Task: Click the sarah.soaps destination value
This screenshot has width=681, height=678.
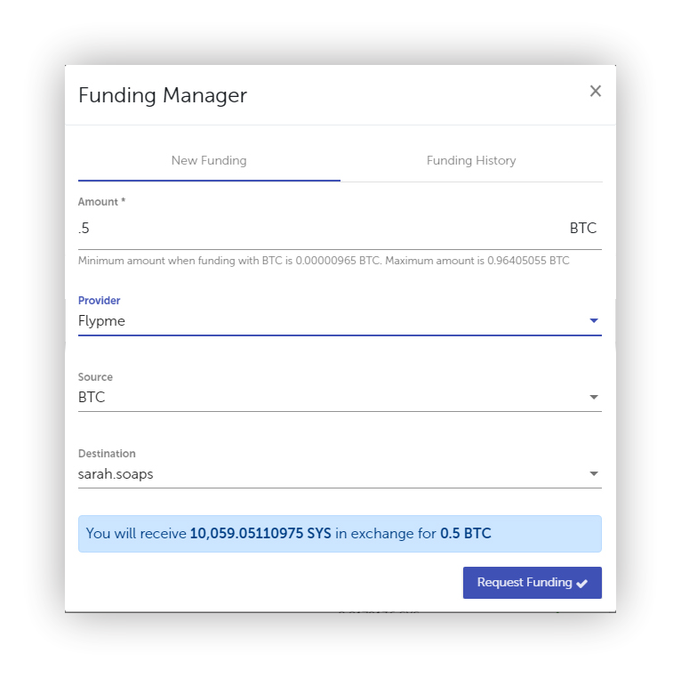Action: point(116,474)
